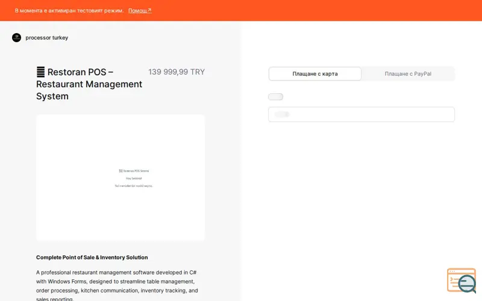Click the processor turkey store avatar
482x301 pixels.
[x=16, y=38]
